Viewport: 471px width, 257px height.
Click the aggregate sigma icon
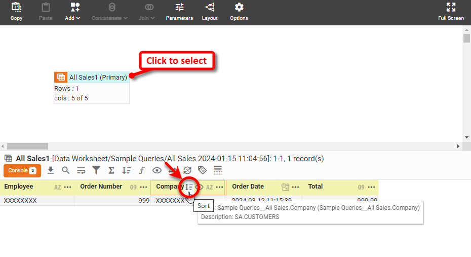pyautogui.click(x=111, y=170)
